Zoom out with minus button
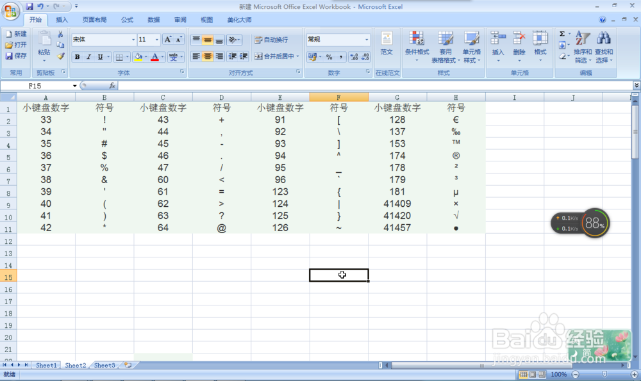 pos(575,374)
